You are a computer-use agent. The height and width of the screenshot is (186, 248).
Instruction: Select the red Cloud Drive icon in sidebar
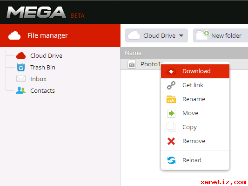(x=21, y=55)
